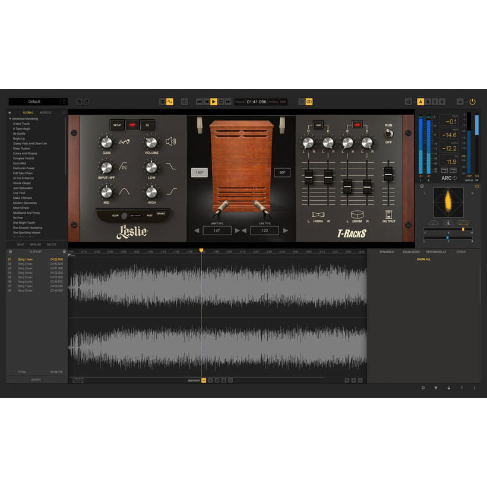Click the yellow linked-circles stereo icon

(309, 102)
